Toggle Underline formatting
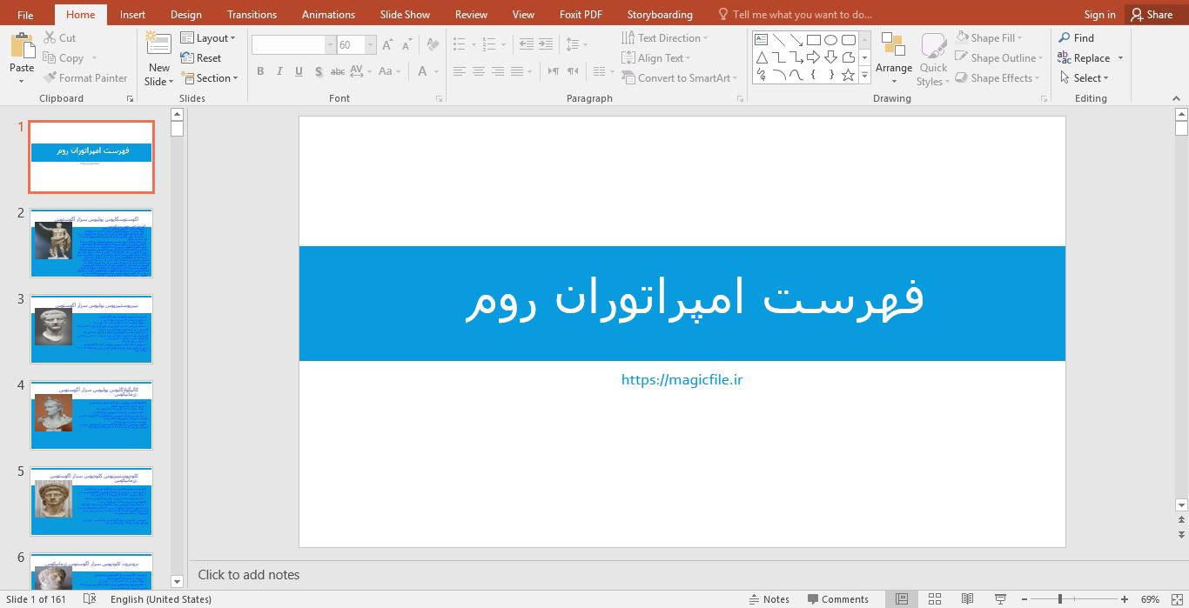 click(x=299, y=71)
